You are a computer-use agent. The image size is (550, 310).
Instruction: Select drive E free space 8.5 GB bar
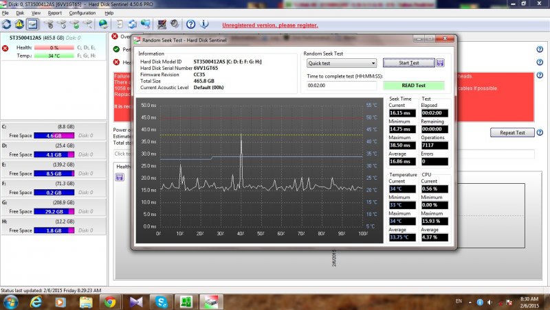(54, 174)
